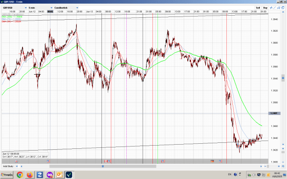Click the horizontal chart scrollbar thumb

pyautogui.click(x=103, y=166)
